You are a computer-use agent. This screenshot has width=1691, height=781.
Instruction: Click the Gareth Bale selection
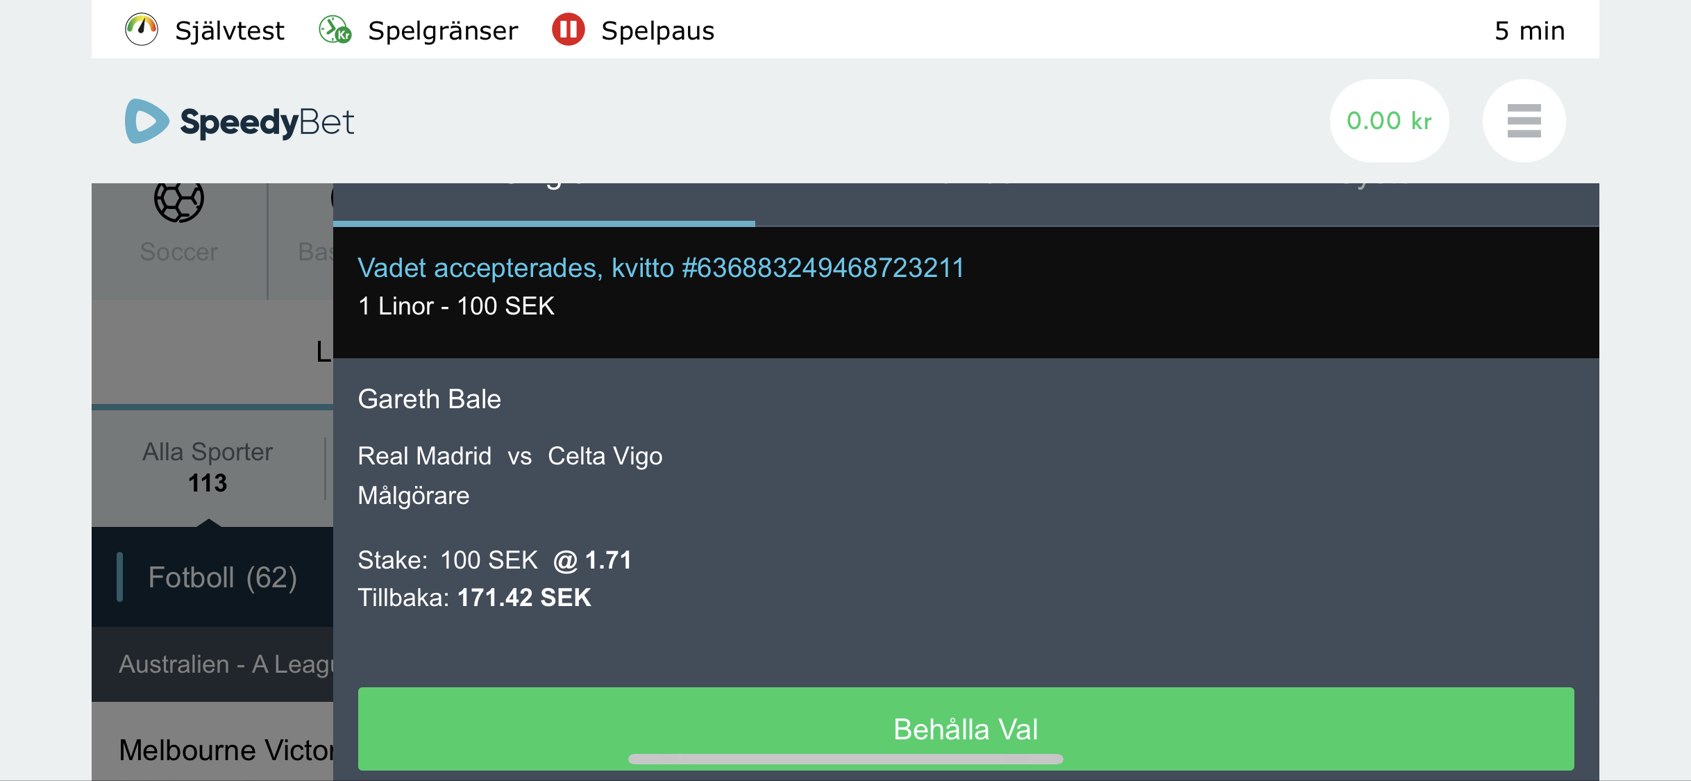click(429, 399)
